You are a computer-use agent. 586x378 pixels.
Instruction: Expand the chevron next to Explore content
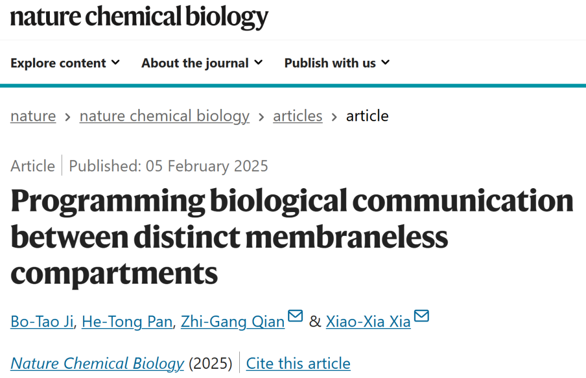point(115,62)
